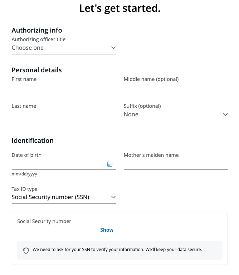This screenshot has width=239, height=275.
Task: Click the Date of birth input field
Action: pos(57,164)
